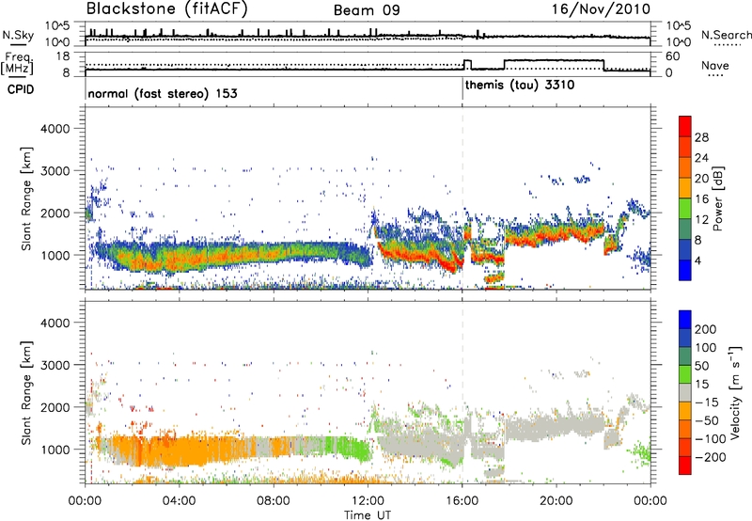Click the 'Freq. [MHz]' axis label
This screenshot has height=521, width=752.
(x=18, y=64)
